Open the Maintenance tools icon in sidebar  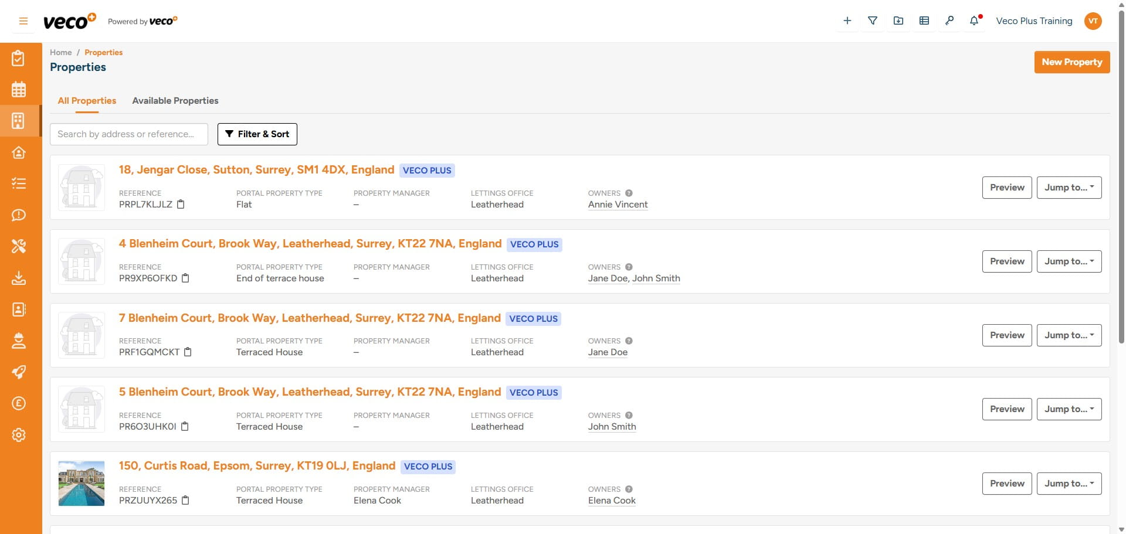(19, 247)
